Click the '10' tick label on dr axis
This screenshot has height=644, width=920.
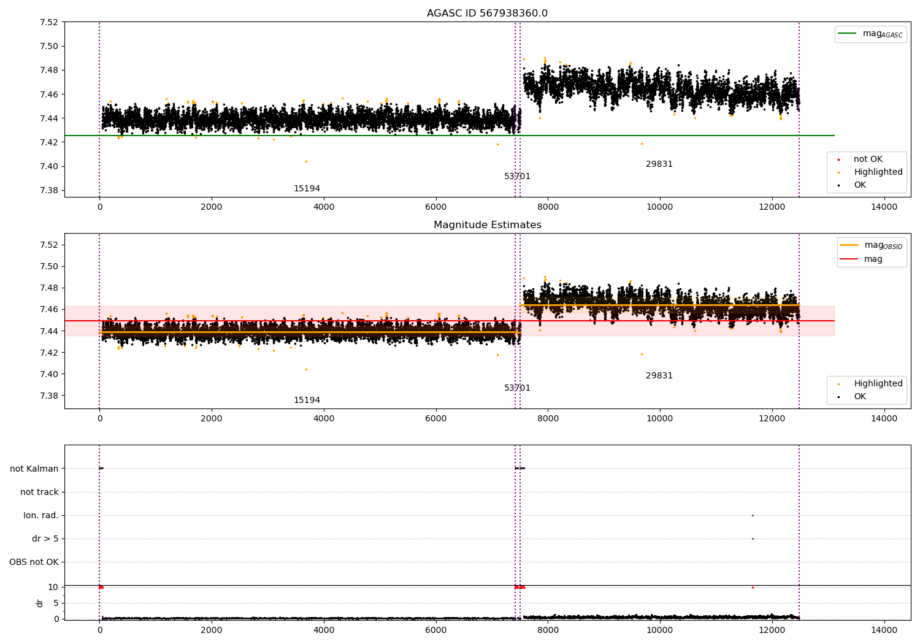pyautogui.click(x=53, y=588)
